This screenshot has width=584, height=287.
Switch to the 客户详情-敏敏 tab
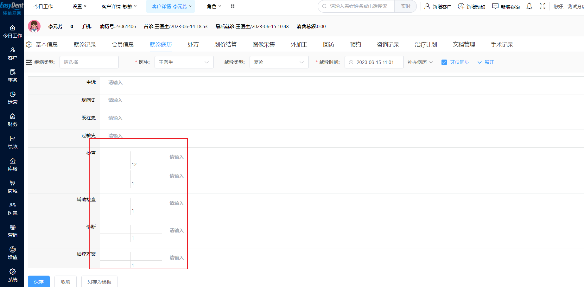117,6
